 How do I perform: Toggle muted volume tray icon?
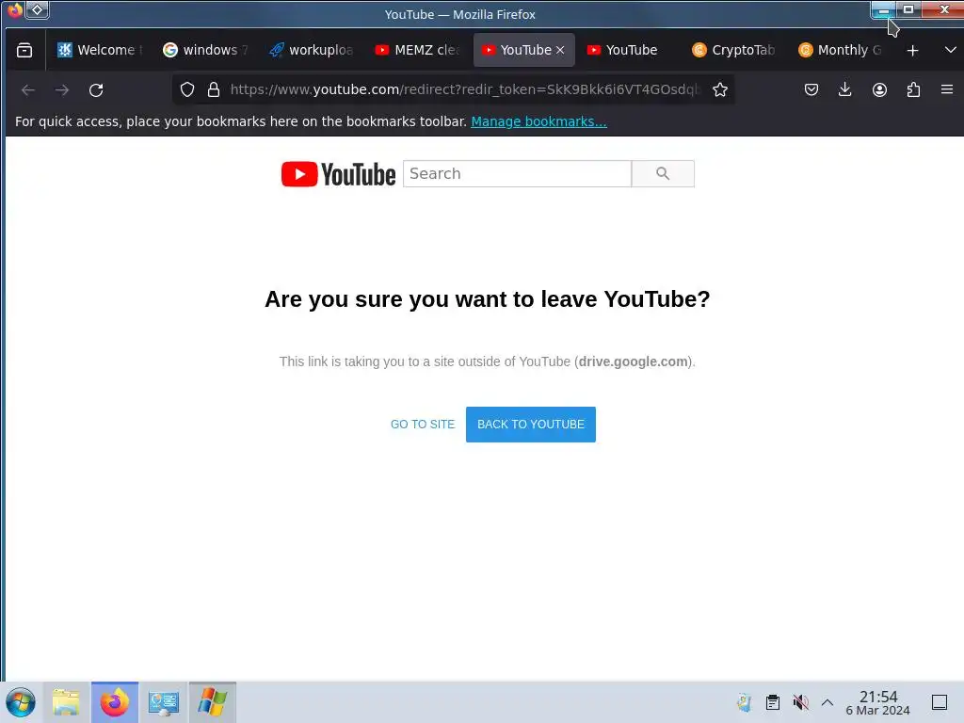point(800,702)
